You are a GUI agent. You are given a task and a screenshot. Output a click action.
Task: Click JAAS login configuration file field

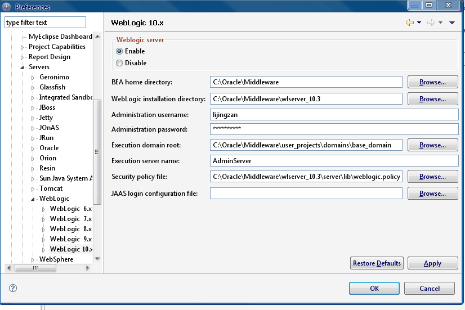click(306, 193)
